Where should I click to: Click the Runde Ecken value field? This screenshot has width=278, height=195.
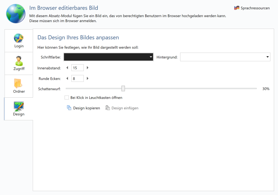click(77, 78)
